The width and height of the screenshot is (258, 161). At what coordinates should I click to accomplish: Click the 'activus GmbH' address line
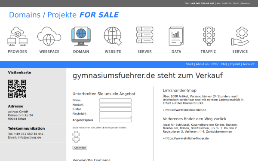[18, 112]
